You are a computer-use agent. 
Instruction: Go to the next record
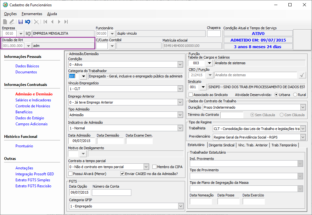pos(59,22)
